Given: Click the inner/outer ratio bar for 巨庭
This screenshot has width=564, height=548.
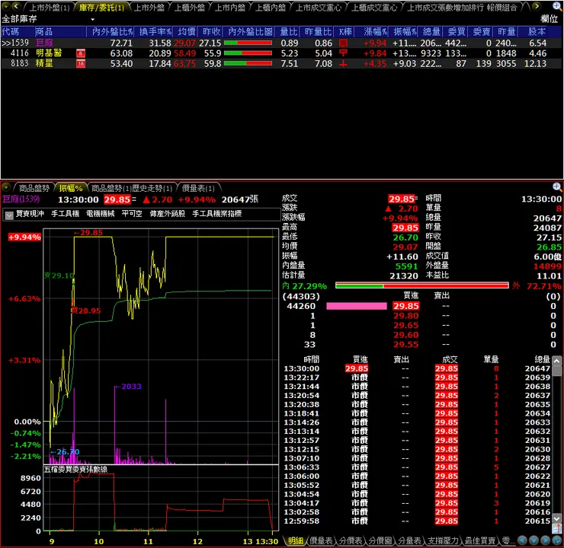Looking at the screenshot, I should coord(248,43).
